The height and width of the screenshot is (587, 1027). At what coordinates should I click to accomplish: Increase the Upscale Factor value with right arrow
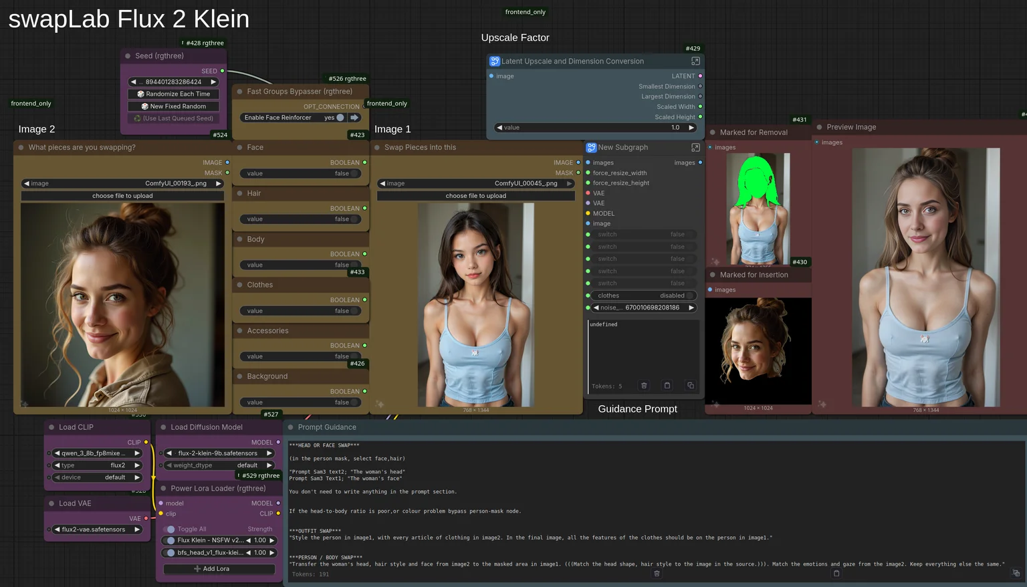[x=691, y=128]
